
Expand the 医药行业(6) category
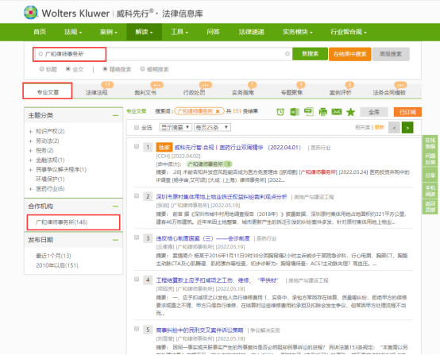(x=31, y=188)
